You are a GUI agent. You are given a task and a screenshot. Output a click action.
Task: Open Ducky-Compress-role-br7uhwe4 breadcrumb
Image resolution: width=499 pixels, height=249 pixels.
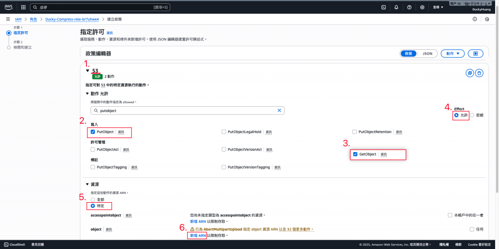[x=72, y=19]
